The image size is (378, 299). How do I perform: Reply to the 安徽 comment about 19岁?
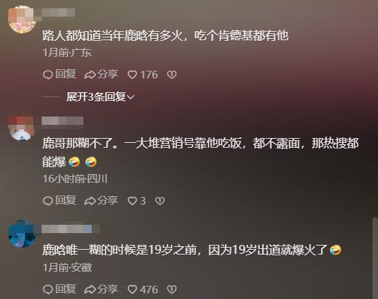pos(60,289)
